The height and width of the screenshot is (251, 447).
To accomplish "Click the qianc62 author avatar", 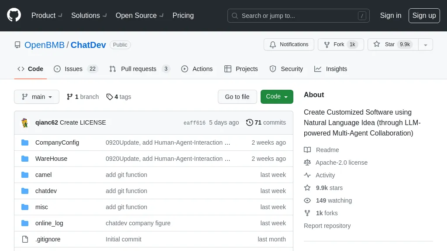I will pyautogui.click(x=25, y=122).
